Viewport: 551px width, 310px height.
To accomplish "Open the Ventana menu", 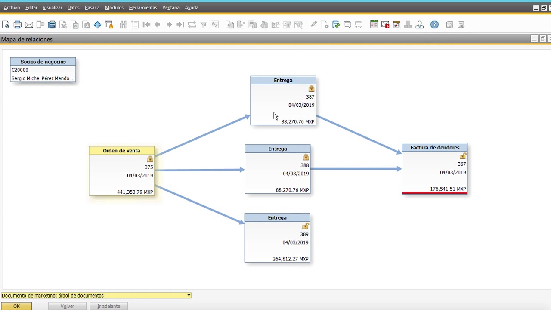I will click(x=171, y=7).
